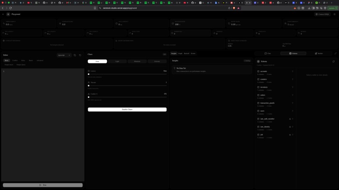The height and width of the screenshot is (190, 339).
Task: Switch to the Backoff tab
Action: [187, 54]
